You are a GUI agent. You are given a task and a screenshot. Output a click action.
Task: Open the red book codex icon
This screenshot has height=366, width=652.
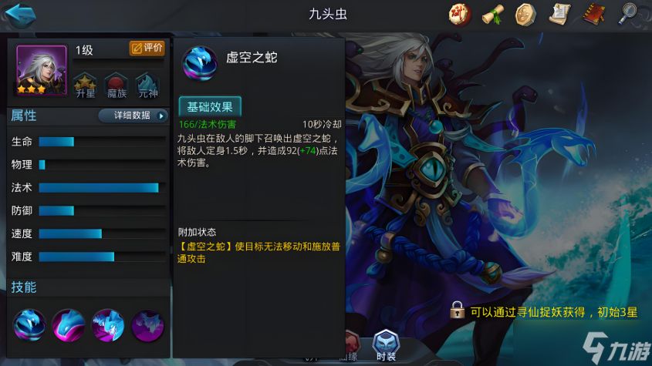click(594, 15)
